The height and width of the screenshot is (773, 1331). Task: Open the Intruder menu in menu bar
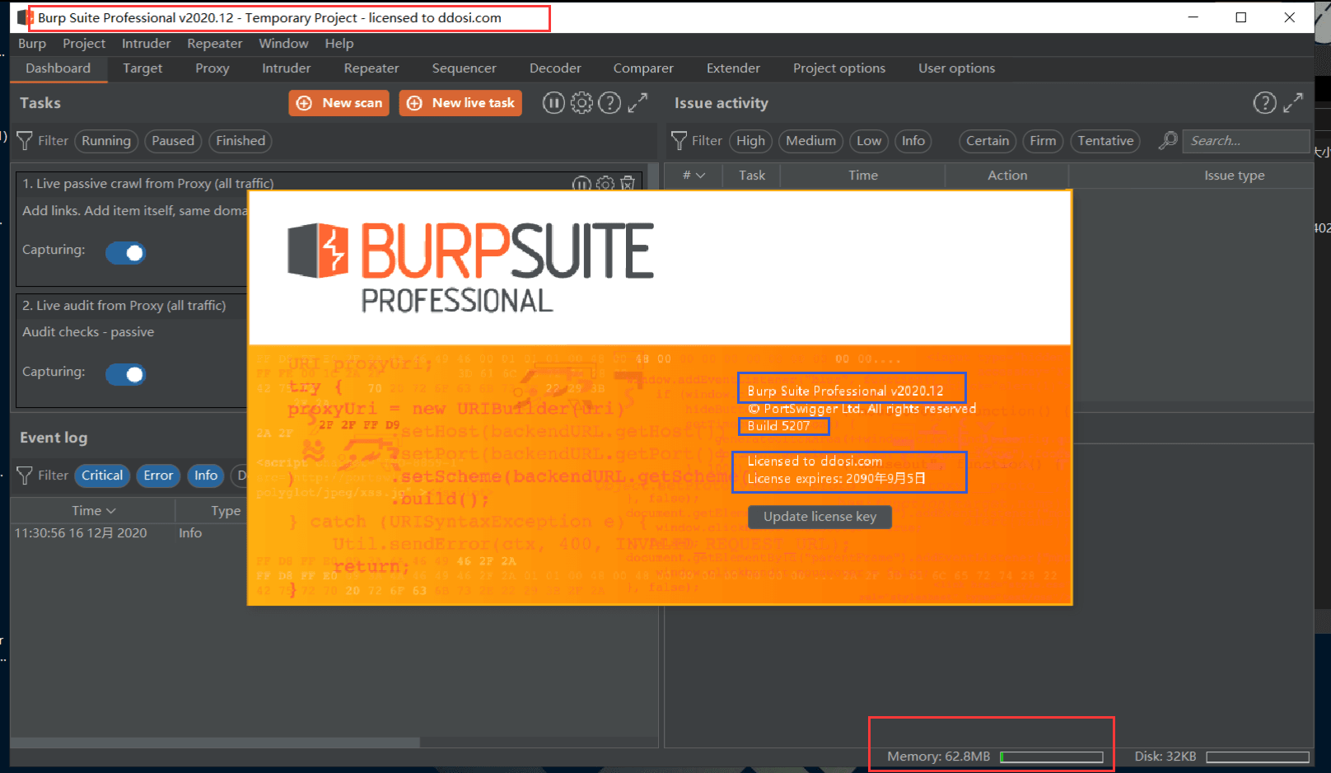tap(147, 44)
